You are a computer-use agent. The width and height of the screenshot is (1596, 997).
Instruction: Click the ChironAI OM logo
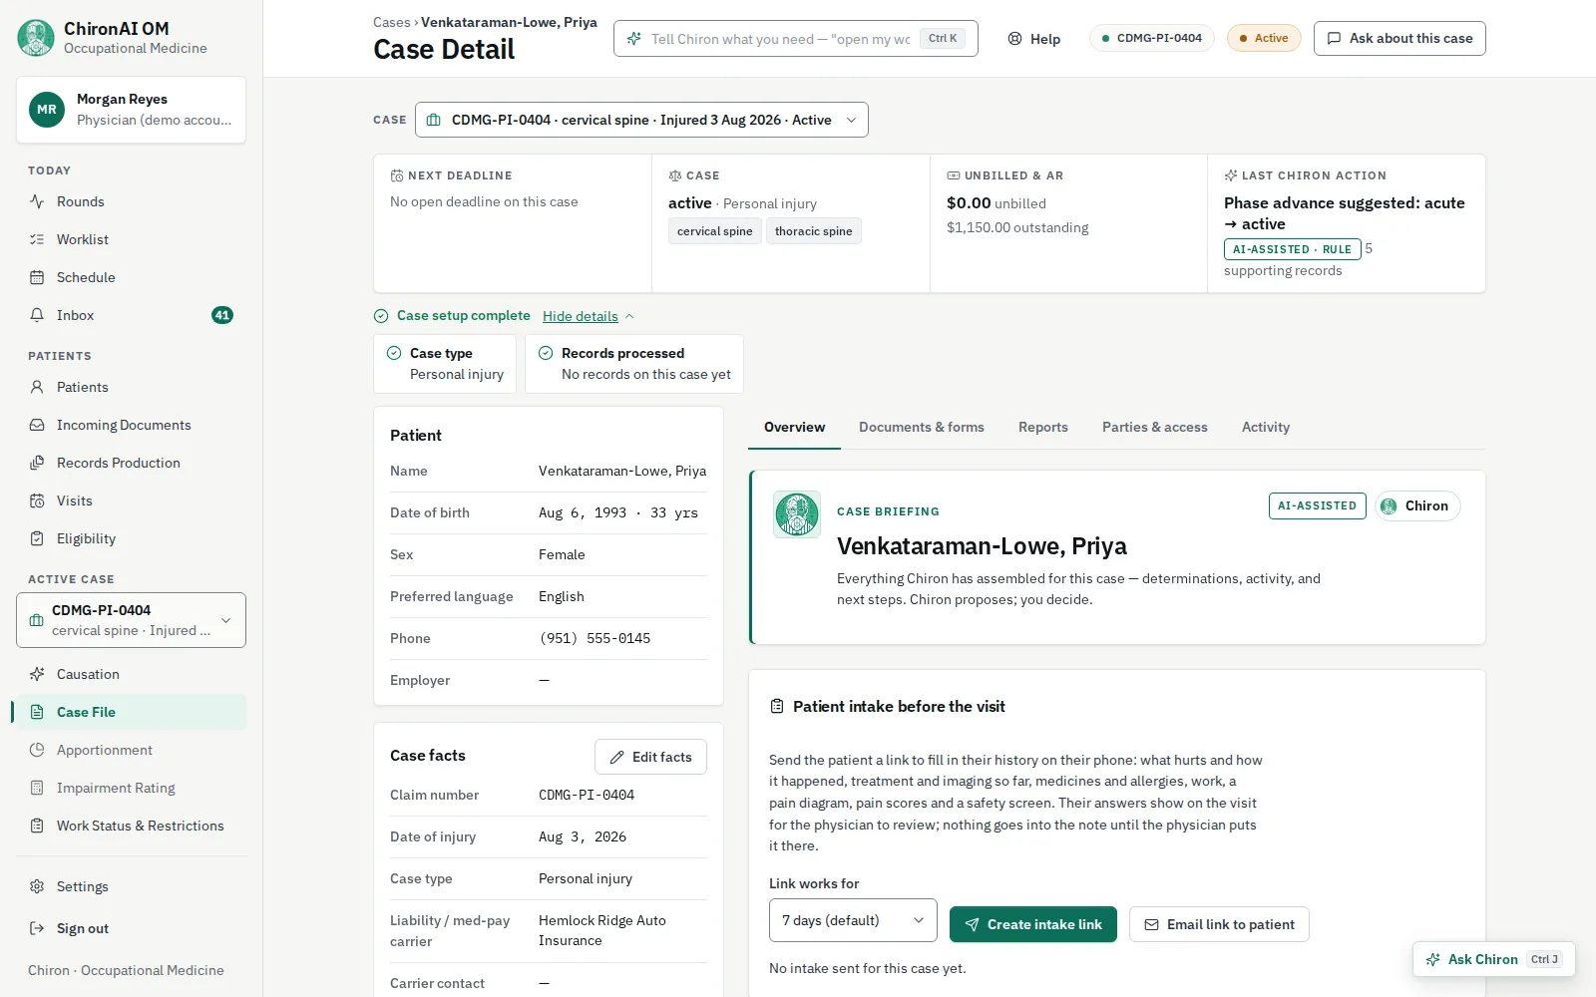tap(36, 38)
